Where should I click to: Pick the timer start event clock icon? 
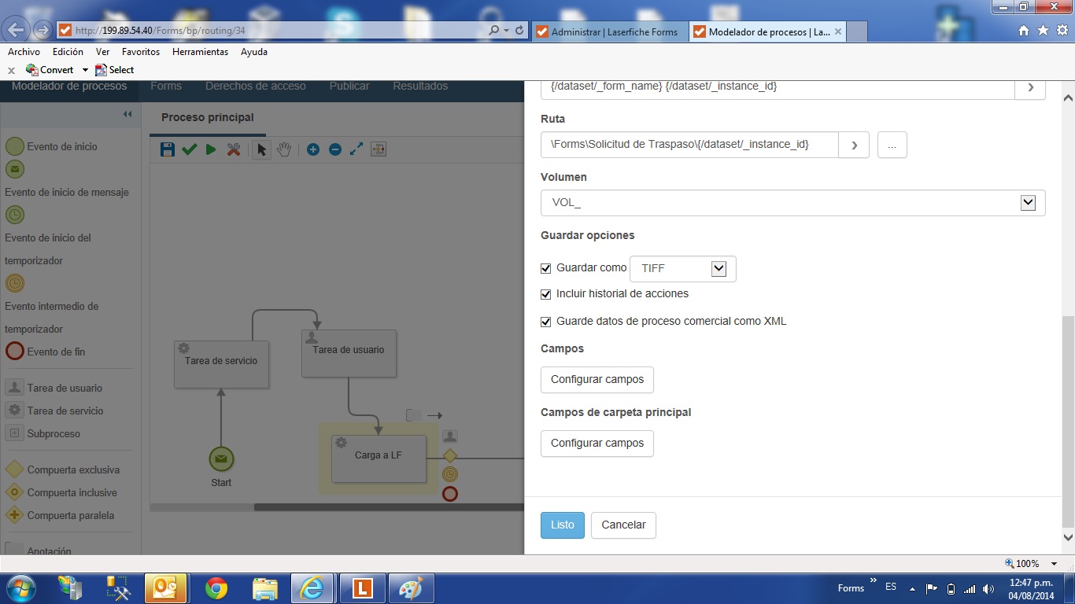pos(15,215)
